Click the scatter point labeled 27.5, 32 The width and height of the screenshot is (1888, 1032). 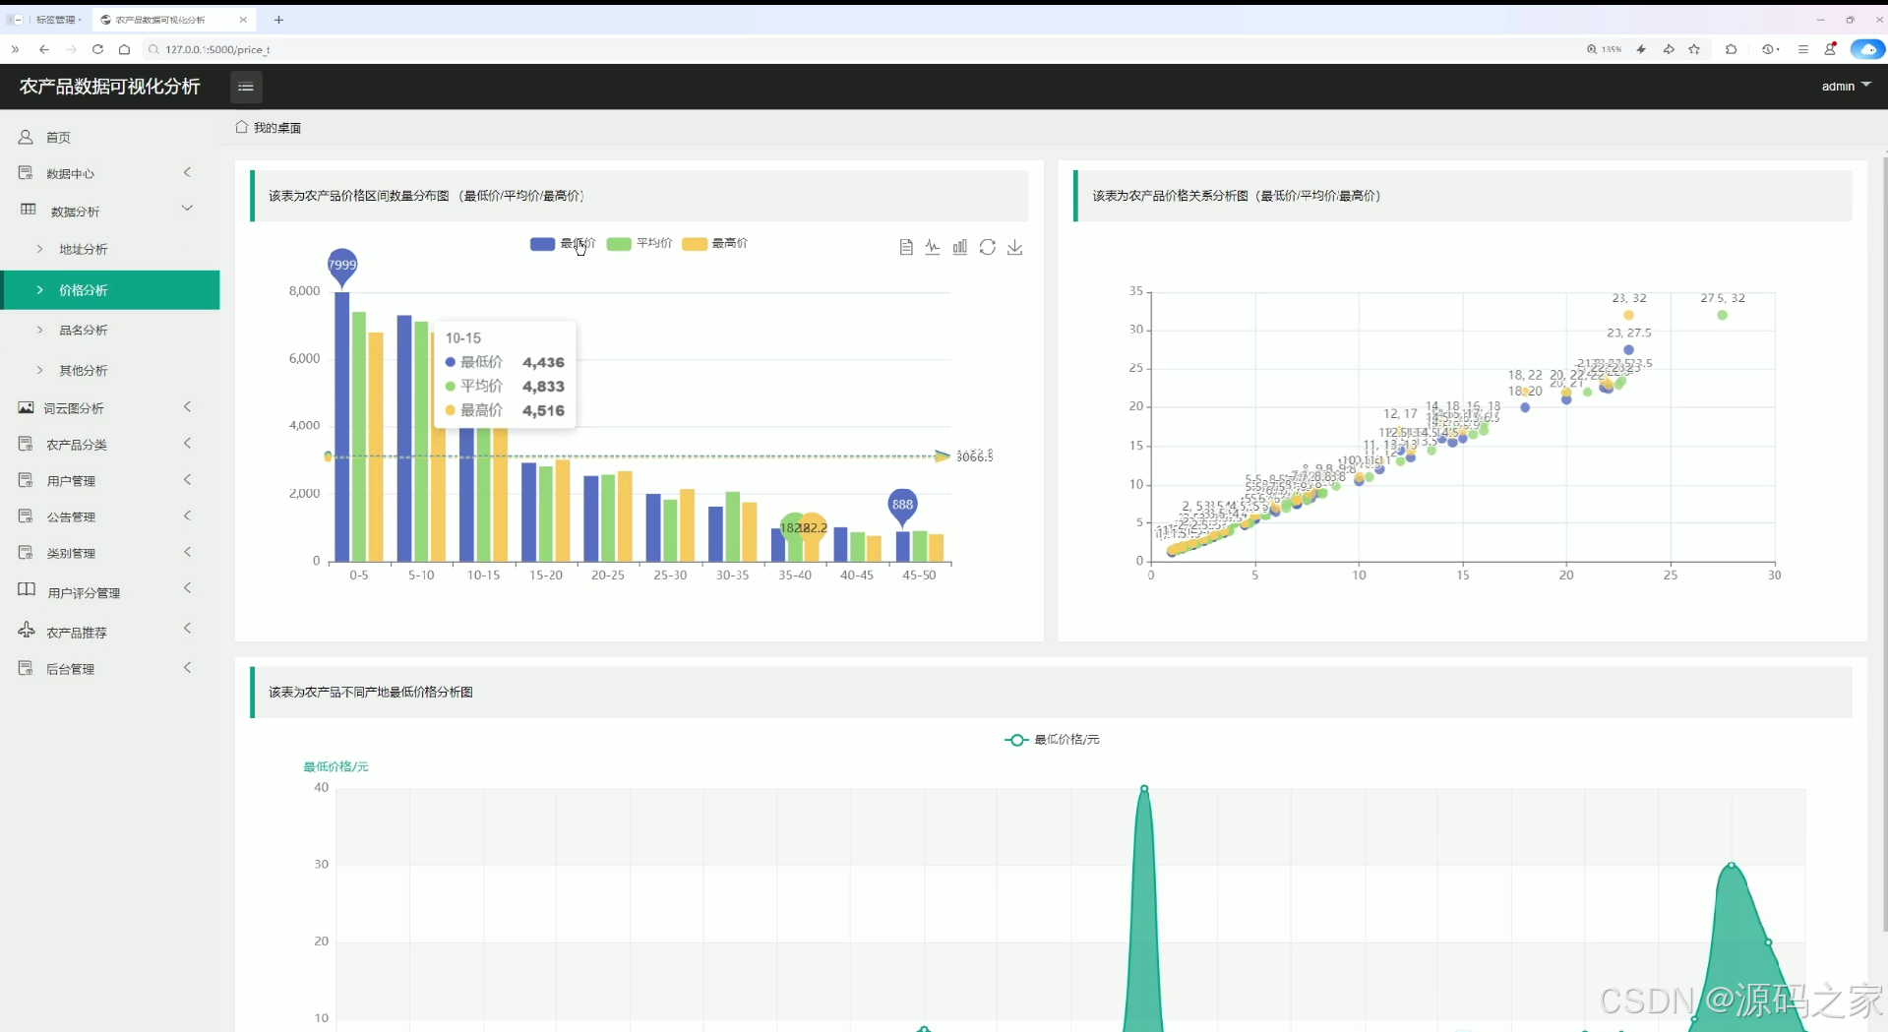[1722, 315]
